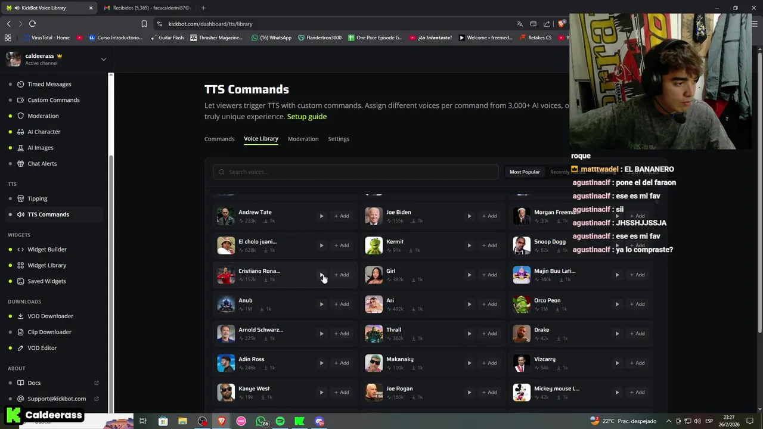Switch to the Gmail Recibidos tab
The height and width of the screenshot is (429, 763).
(x=147, y=8)
